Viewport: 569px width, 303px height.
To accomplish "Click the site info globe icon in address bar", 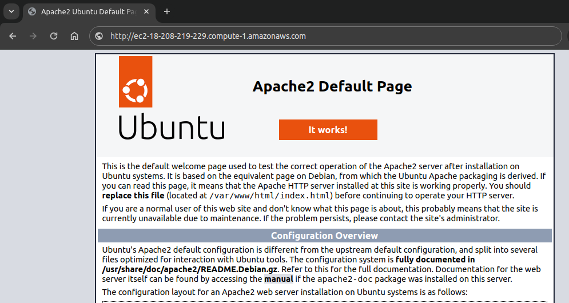I will (x=99, y=36).
